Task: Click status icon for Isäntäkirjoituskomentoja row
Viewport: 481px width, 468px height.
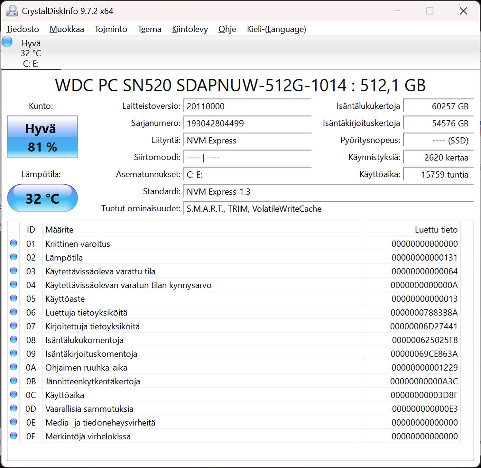Action: (x=13, y=353)
